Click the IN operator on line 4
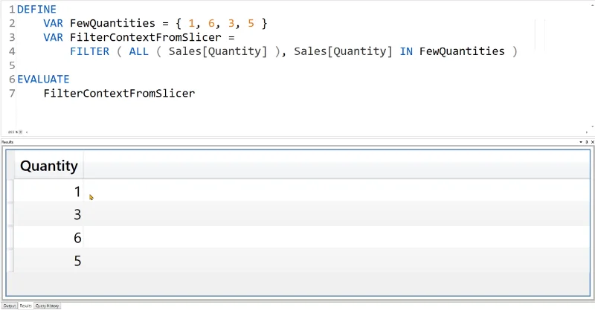This screenshot has width=595, height=310. (x=406, y=51)
